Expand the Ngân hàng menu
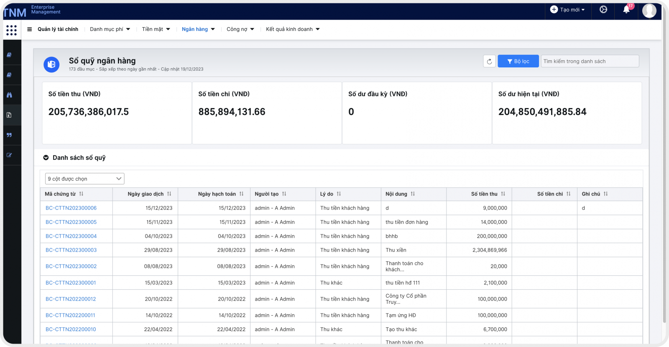Viewport: 669px width, 347px height. 198,29
